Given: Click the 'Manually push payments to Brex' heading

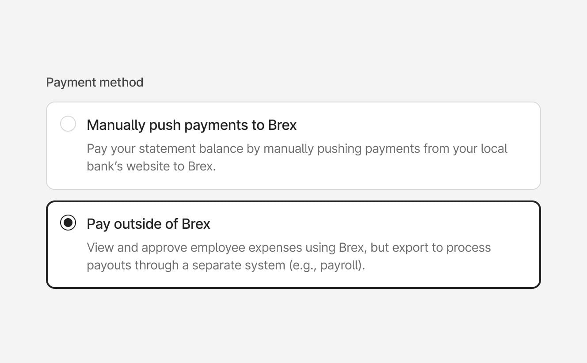Looking at the screenshot, I should 191,125.
